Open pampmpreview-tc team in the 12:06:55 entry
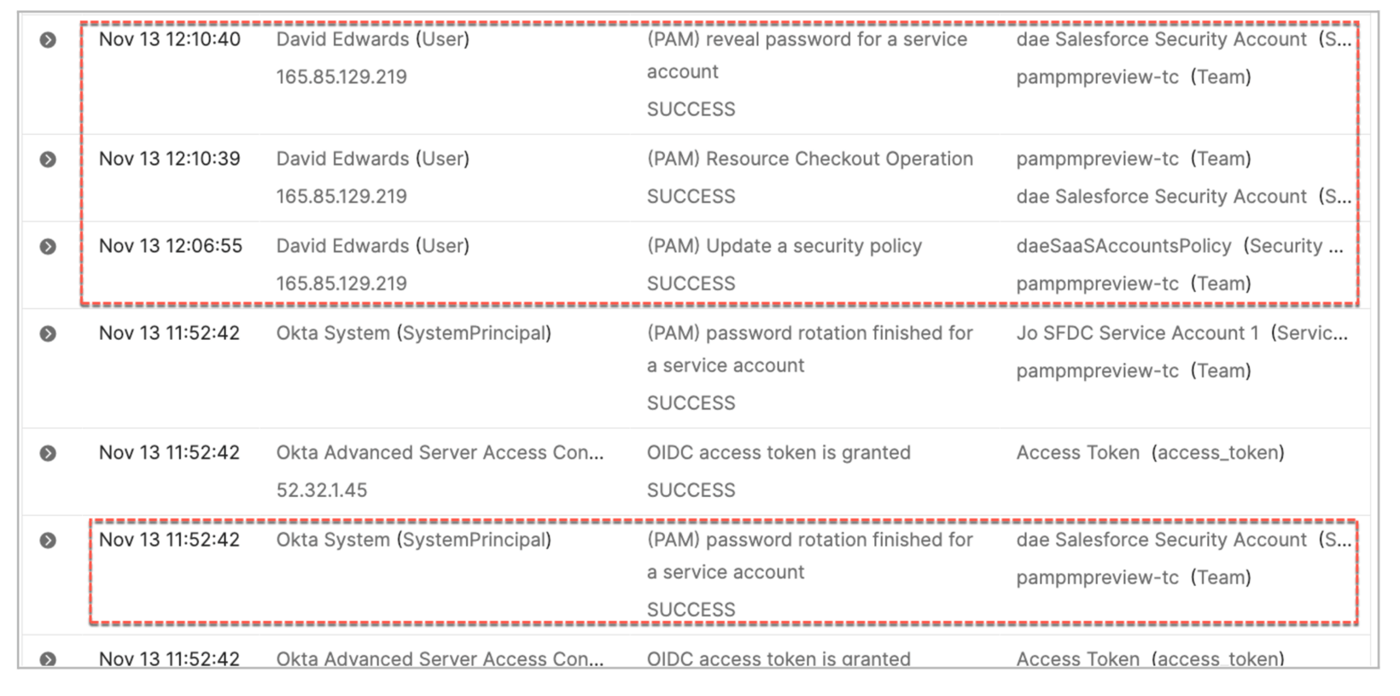 pos(1097,284)
